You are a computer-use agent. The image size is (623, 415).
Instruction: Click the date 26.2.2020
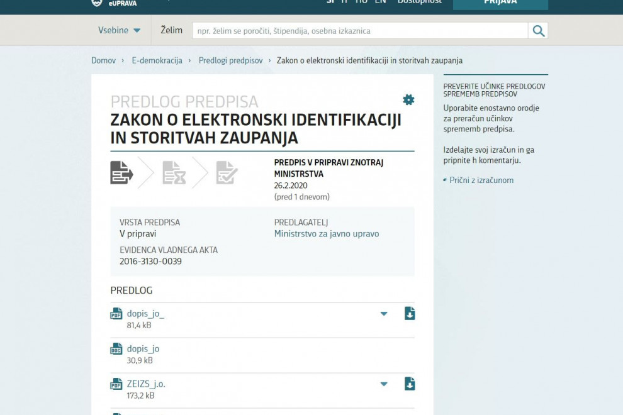(x=291, y=185)
